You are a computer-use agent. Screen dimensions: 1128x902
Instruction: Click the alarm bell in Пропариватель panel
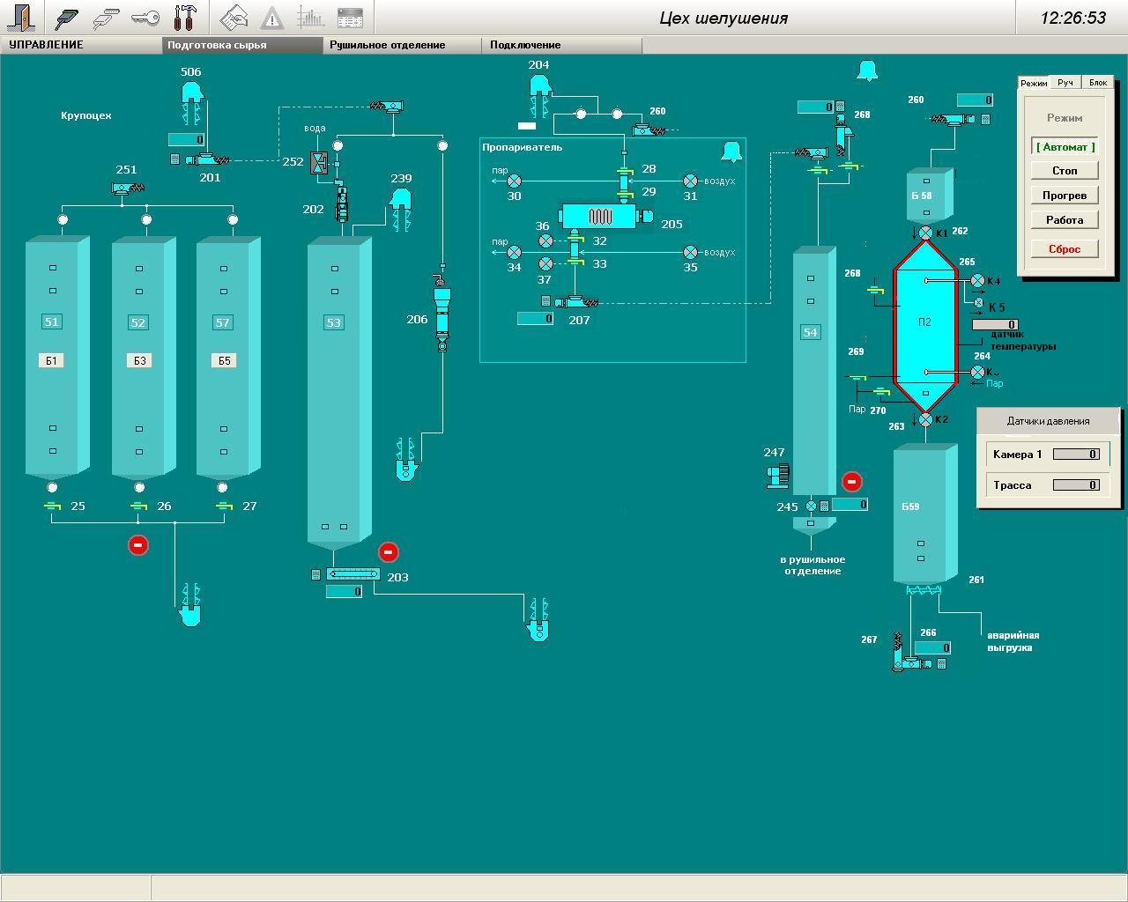click(731, 152)
